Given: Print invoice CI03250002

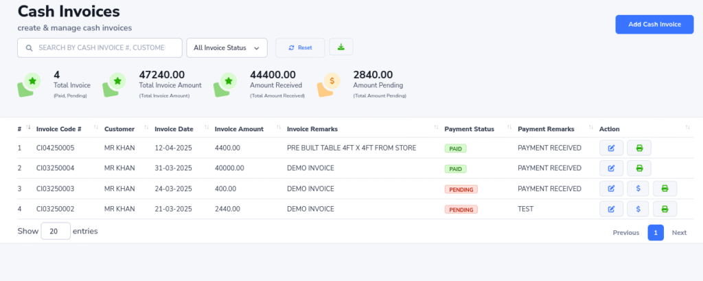Looking at the screenshot, I should point(665,210).
